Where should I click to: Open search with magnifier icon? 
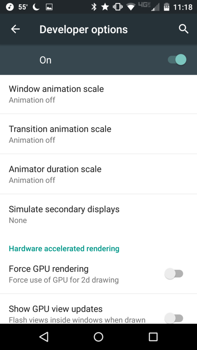click(184, 29)
